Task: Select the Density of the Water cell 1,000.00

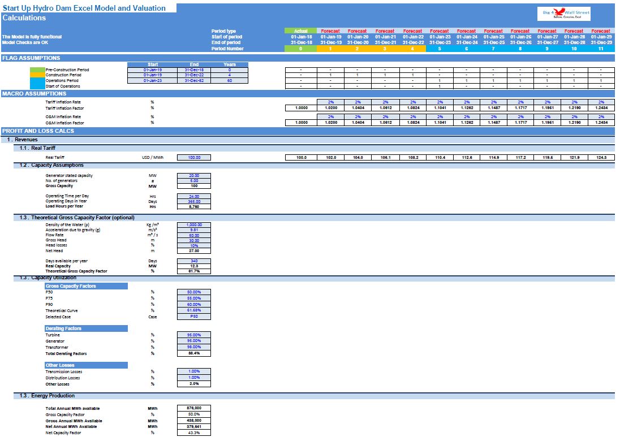Action: (x=193, y=224)
